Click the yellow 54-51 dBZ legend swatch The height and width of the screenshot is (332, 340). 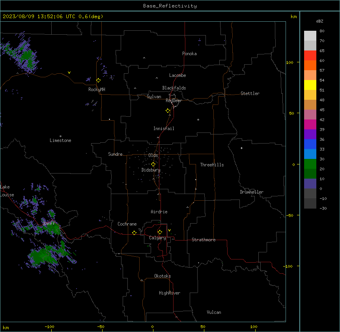[310, 85]
